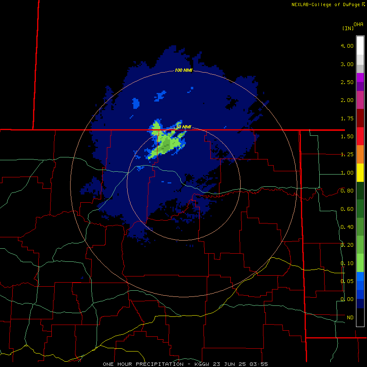Select the ND legend label
Viewport: 367px width, 367px height.
350,318
